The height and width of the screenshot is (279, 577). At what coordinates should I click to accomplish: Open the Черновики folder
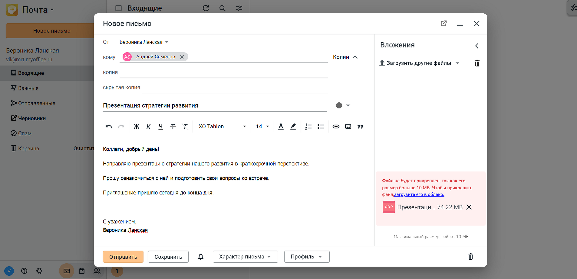coord(32,118)
